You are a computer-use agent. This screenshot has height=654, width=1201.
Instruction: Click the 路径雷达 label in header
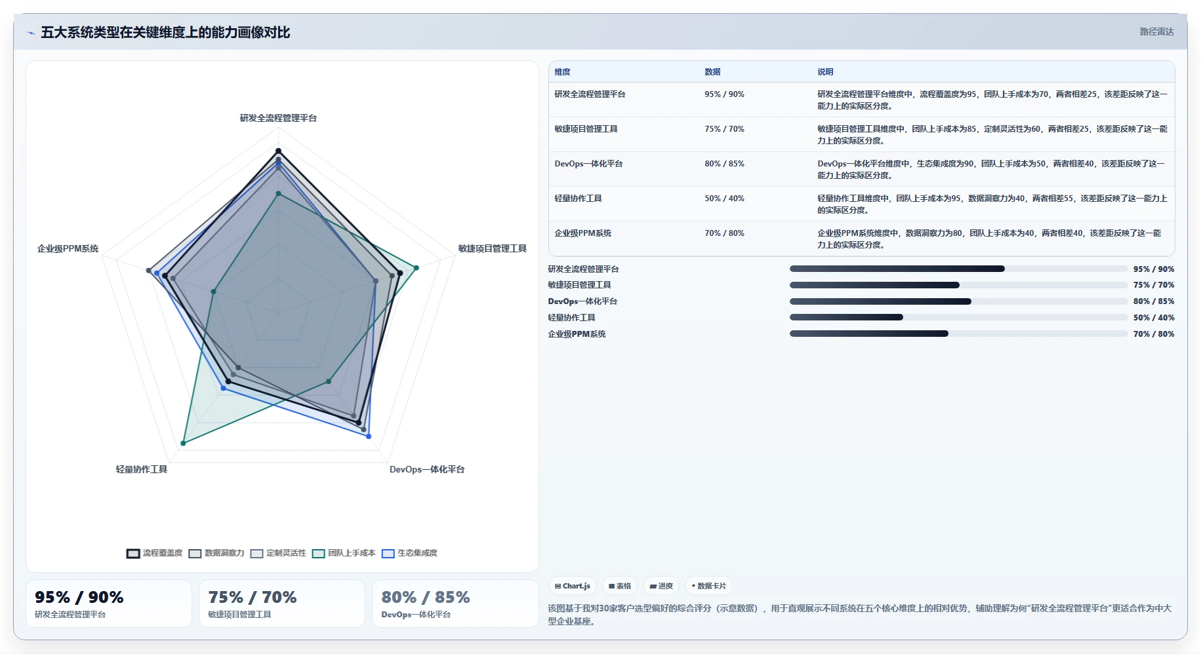click(1156, 31)
